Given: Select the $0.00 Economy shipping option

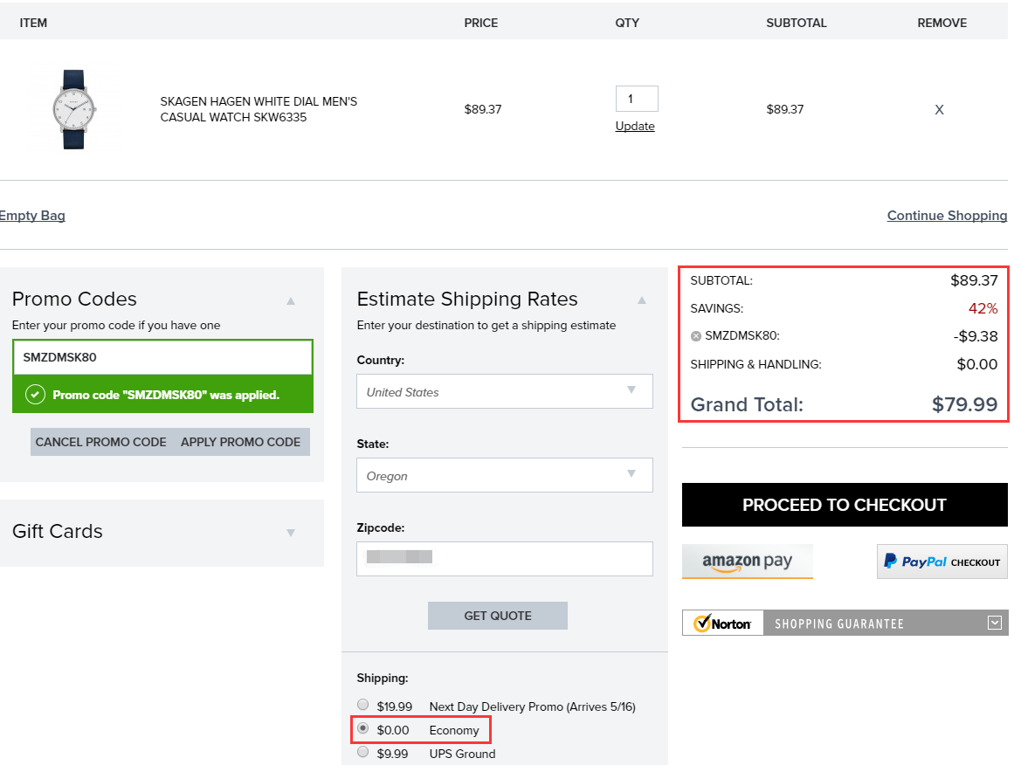Looking at the screenshot, I should click(363, 729).
